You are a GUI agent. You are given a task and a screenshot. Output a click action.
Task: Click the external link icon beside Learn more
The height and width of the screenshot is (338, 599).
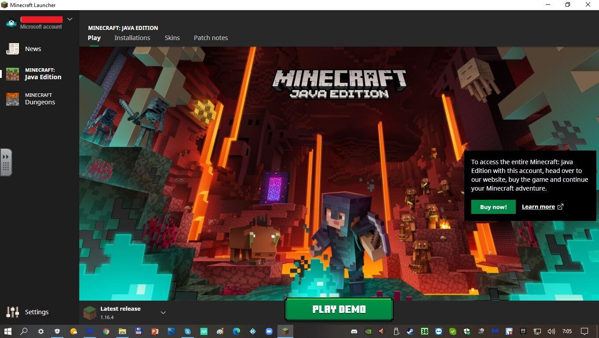(560, 206)
